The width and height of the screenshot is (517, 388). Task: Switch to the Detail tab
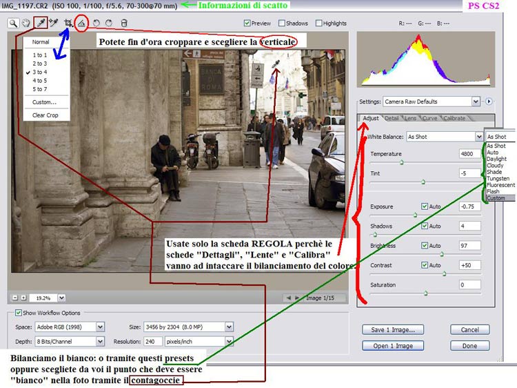coord(392,119)
